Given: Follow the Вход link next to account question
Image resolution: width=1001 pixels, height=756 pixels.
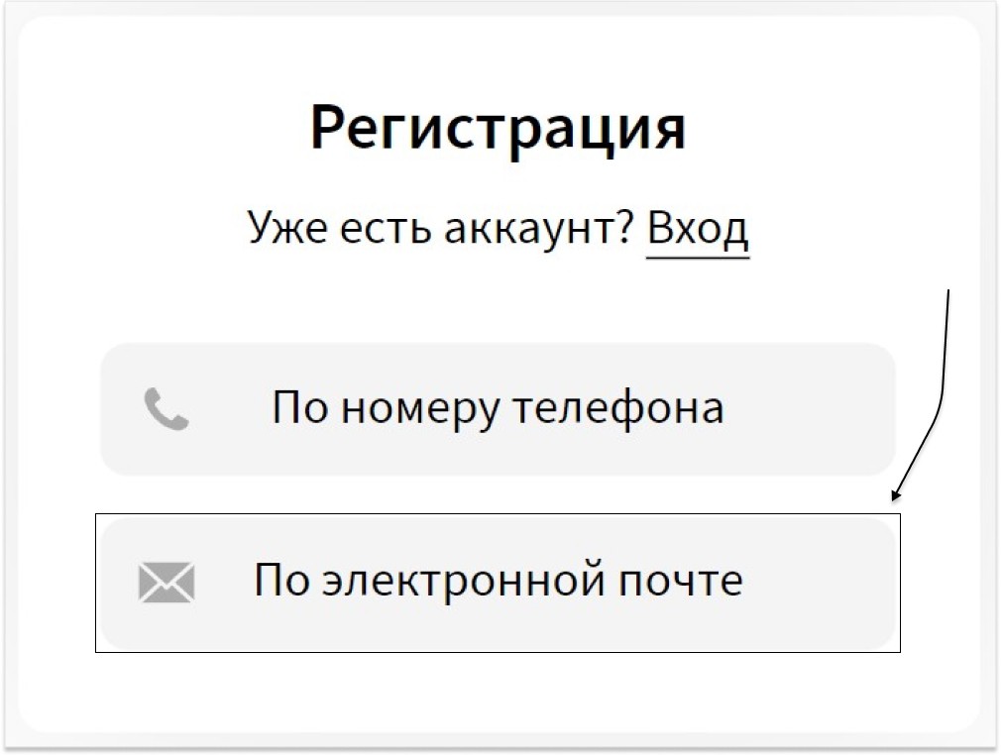Looking at the screenshot, I should 698,229.
